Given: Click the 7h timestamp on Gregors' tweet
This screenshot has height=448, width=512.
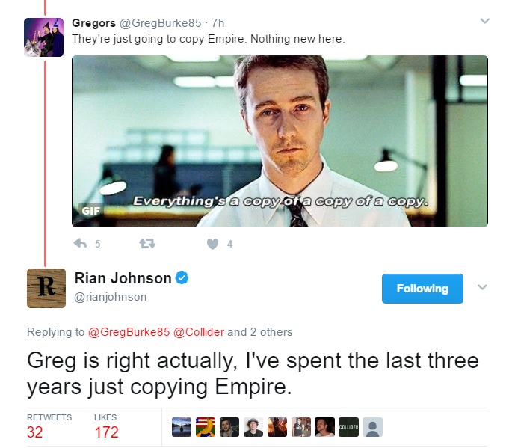Looking at the screenshot, I should (x=218, y=23).
